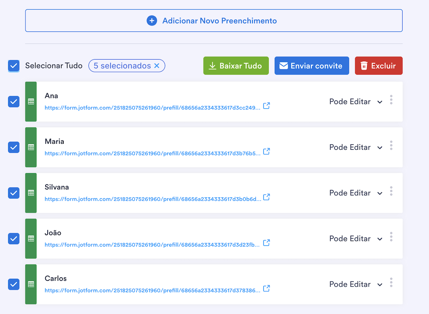
Task: Click the green spreadsheet icon beside Maria
Action: point(30,147)
